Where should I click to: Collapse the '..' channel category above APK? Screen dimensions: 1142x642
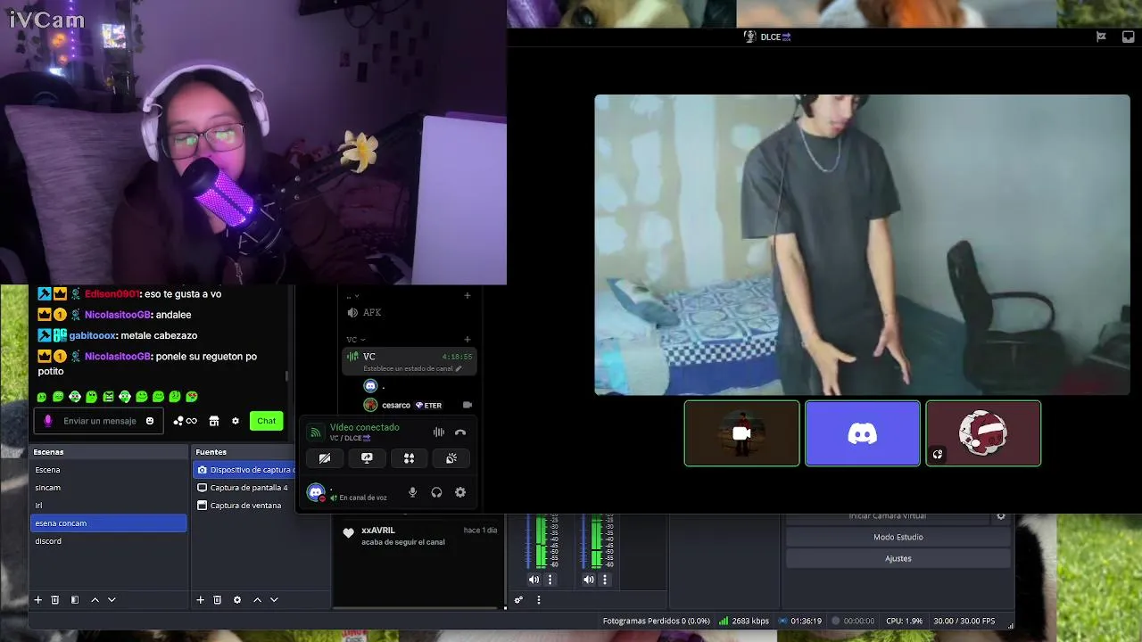pos(352,296)
